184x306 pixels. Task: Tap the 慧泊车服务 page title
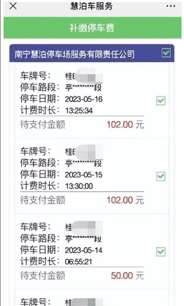[91, 6]
